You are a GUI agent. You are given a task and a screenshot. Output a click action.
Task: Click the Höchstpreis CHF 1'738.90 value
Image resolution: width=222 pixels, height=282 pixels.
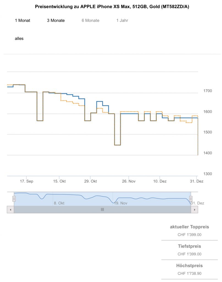[x=190, y=273]
